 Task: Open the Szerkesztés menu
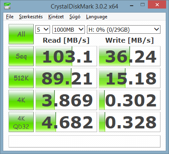[31, 17]
